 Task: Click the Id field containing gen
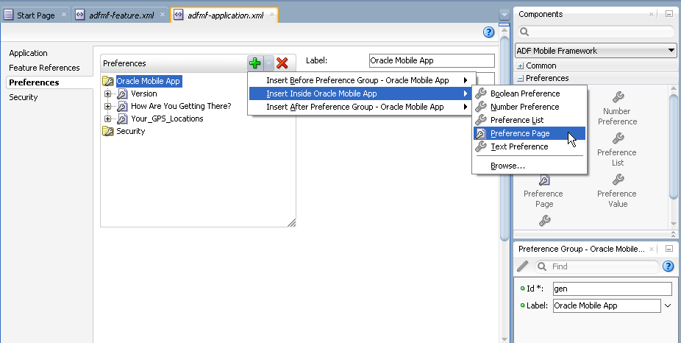[x=612, y=289]
